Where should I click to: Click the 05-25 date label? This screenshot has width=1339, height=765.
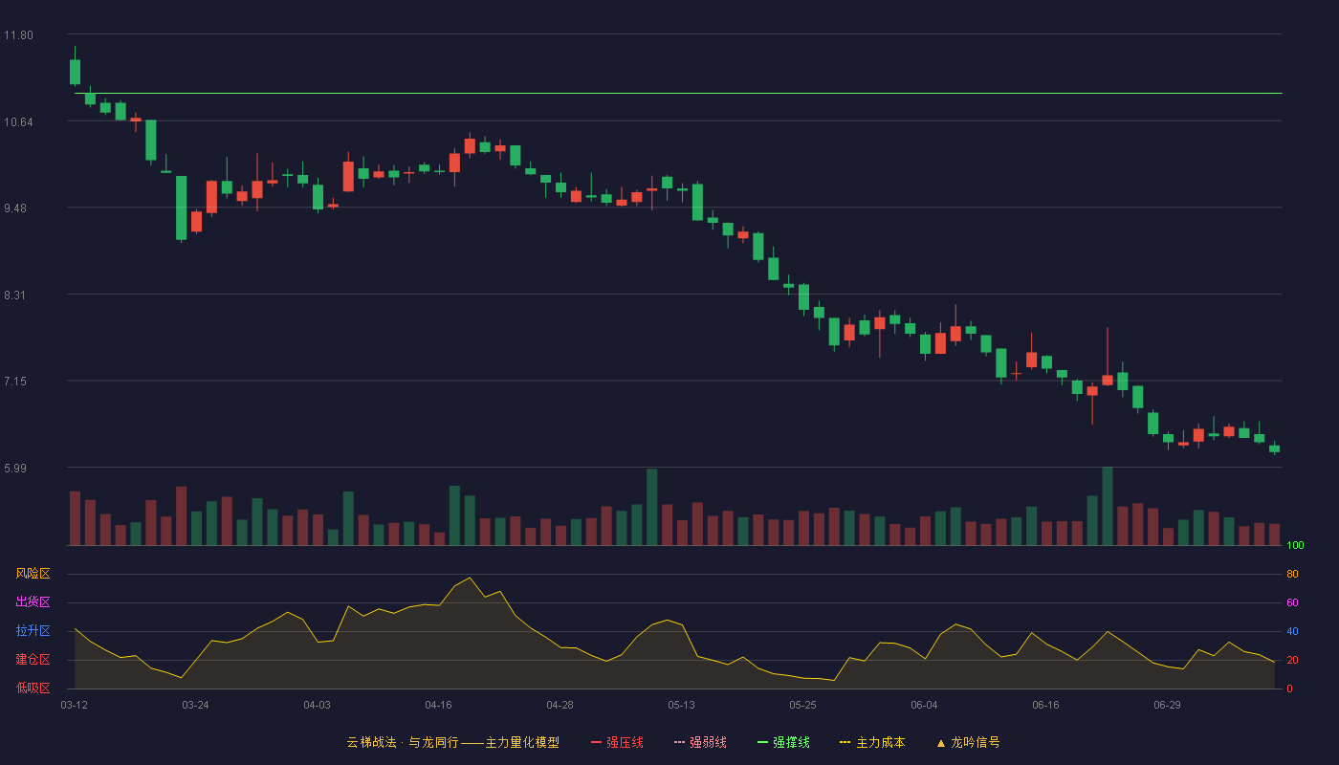(x=802, y=705)
